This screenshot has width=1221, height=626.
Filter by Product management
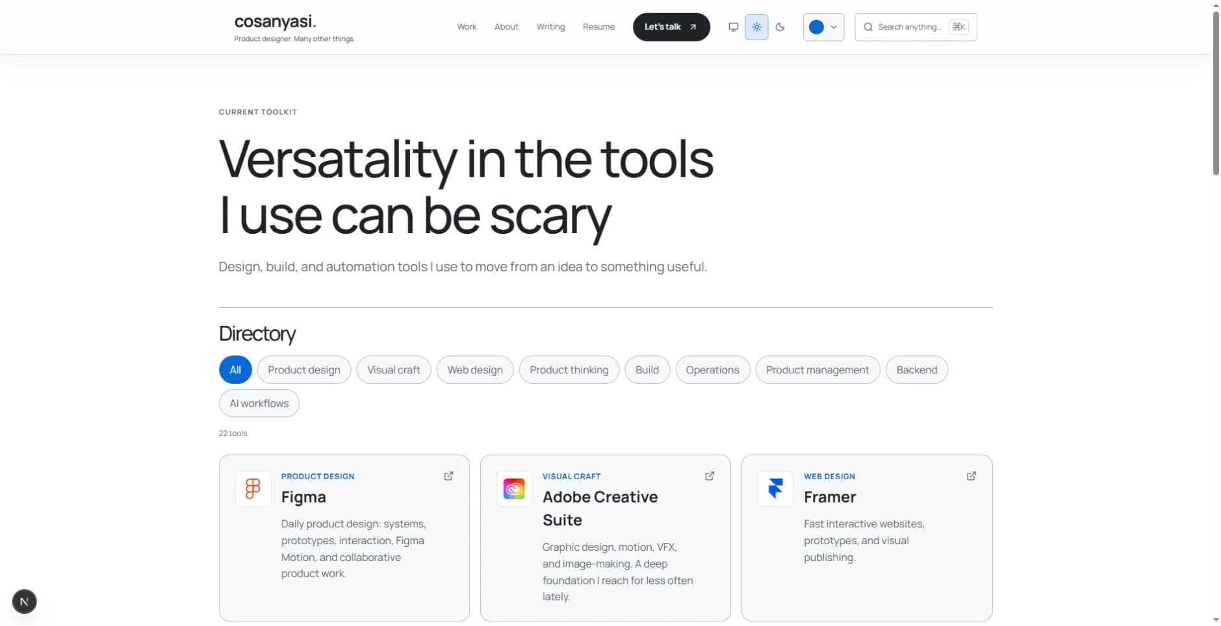point(817,369)
